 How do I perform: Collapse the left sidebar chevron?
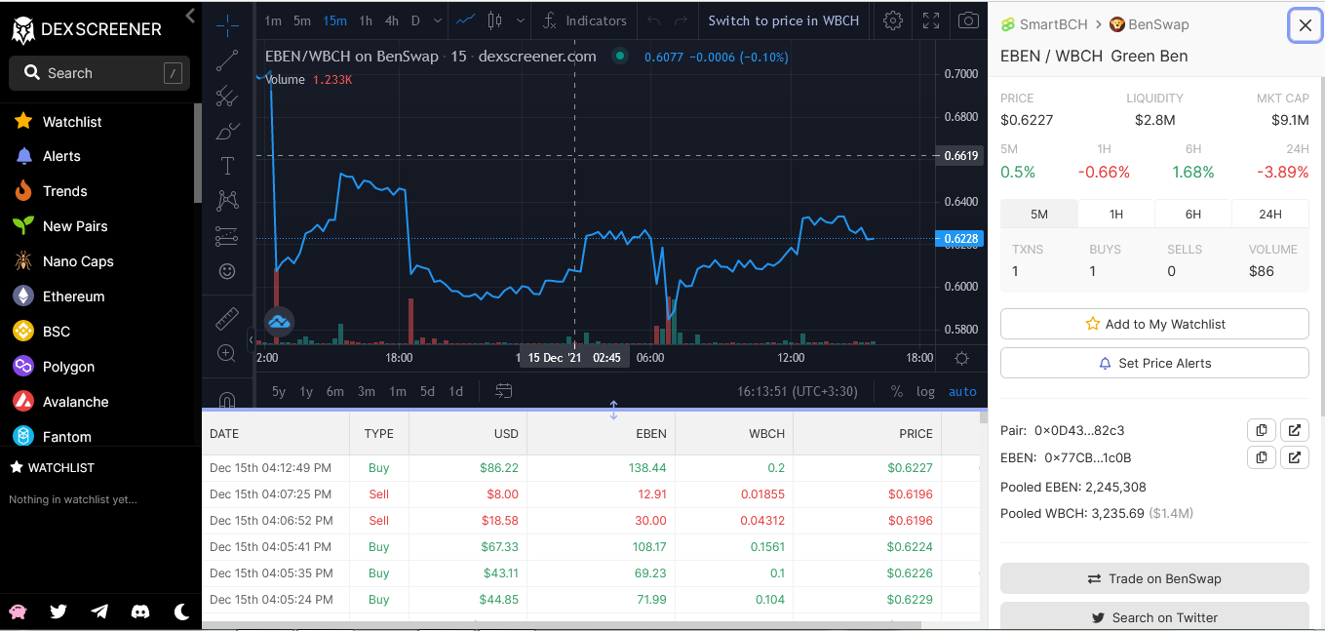click(x=190, y=15)
